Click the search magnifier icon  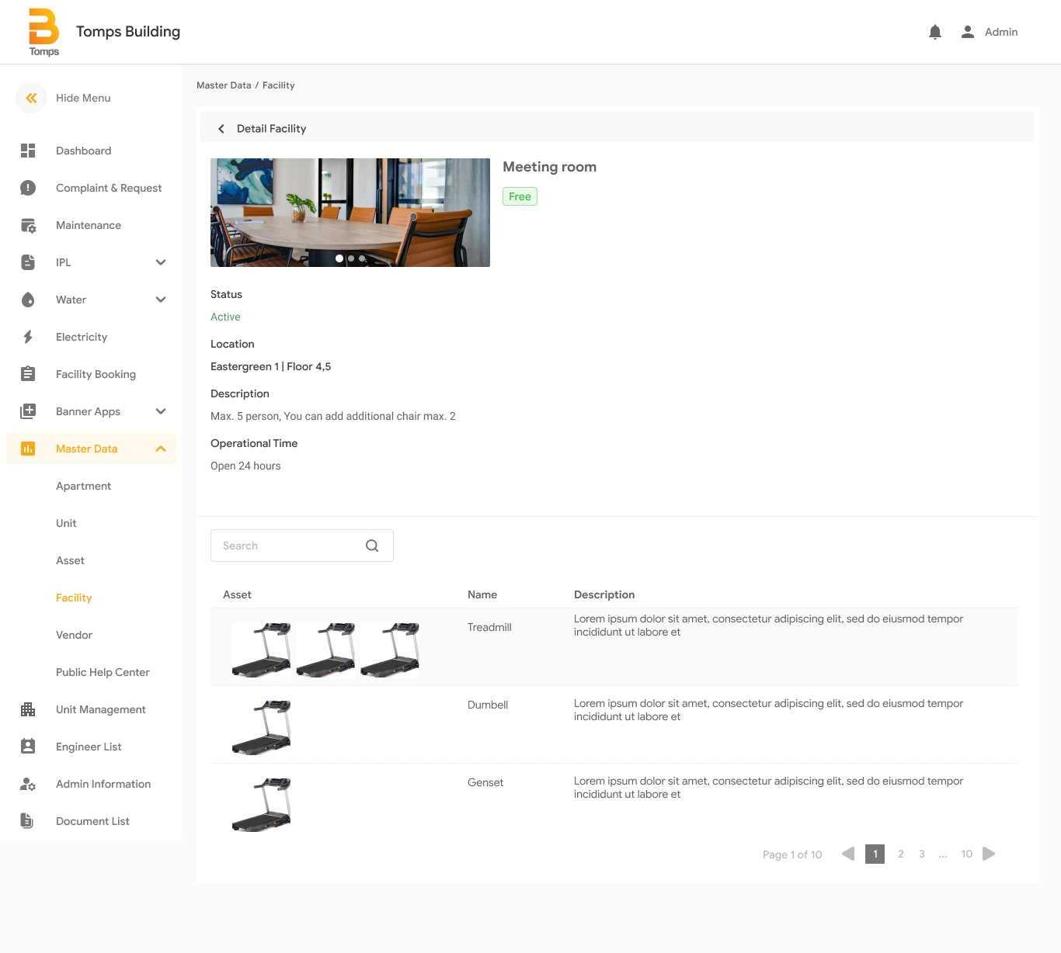[x=372, y=546]
